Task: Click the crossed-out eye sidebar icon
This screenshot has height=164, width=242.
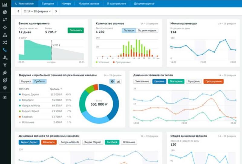Action: [x=5, y=97]
